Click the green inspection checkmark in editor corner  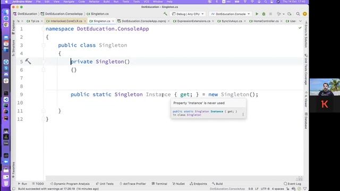coord(300,28)
